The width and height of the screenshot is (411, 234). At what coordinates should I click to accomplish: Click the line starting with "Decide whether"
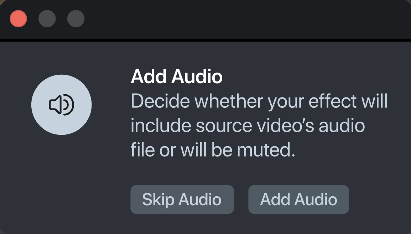click(259, 101)
